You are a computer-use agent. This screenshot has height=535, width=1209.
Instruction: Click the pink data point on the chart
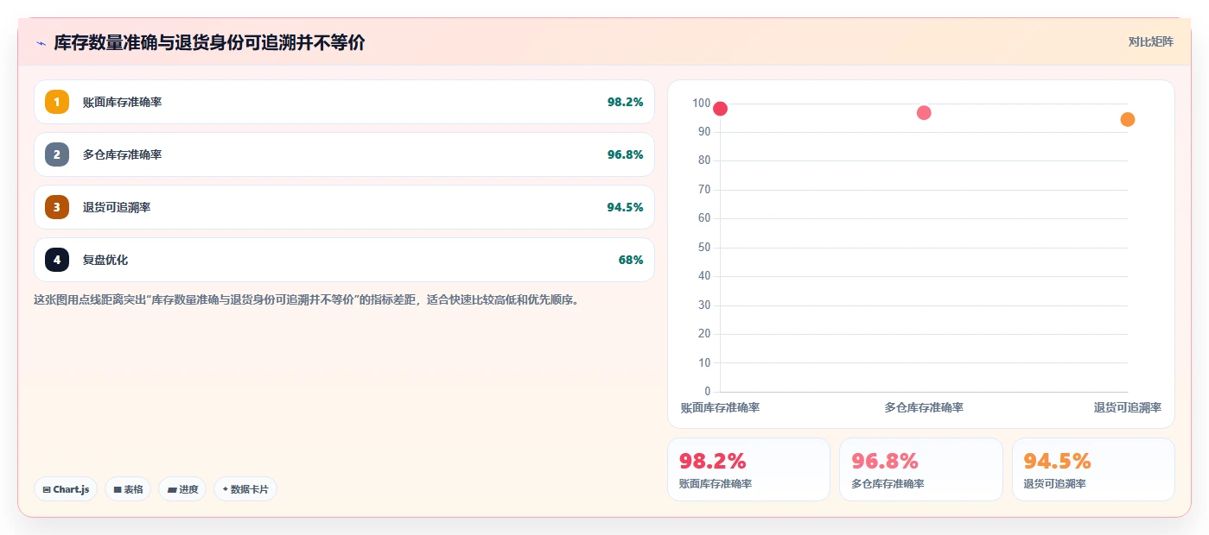[x=924, y=113]
